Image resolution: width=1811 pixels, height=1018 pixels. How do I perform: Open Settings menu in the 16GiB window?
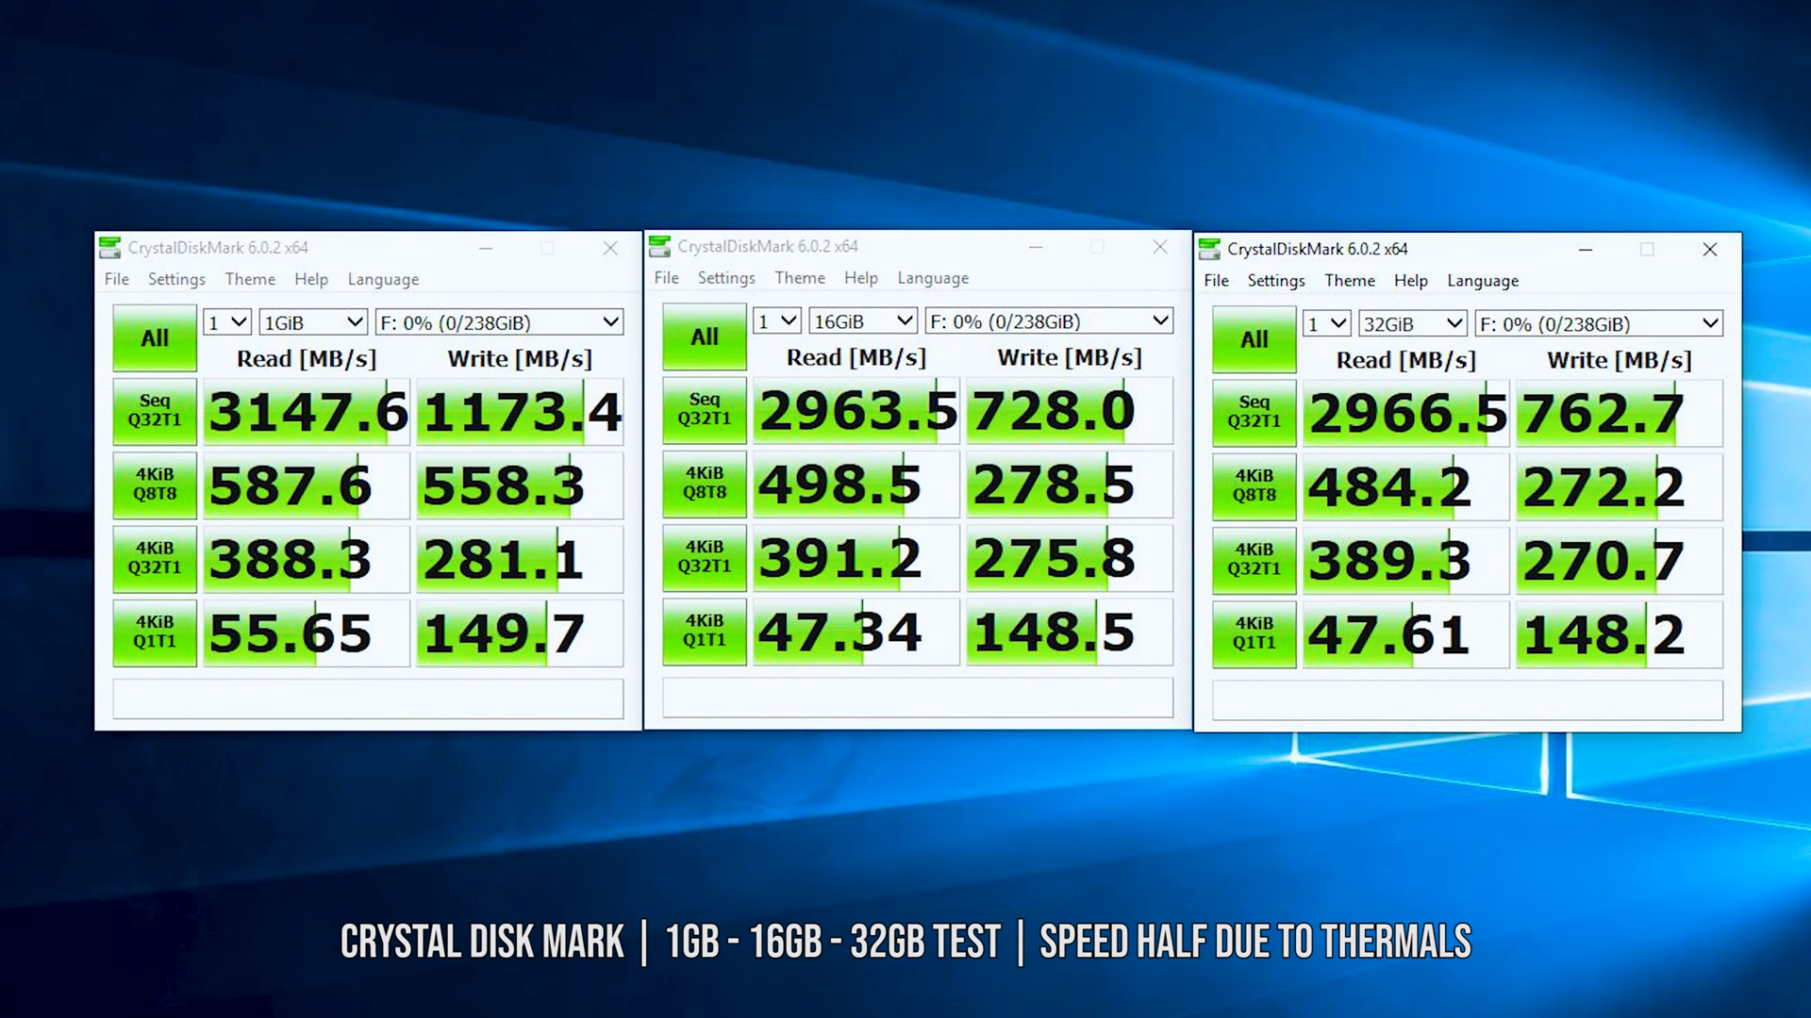coord(726,278)
